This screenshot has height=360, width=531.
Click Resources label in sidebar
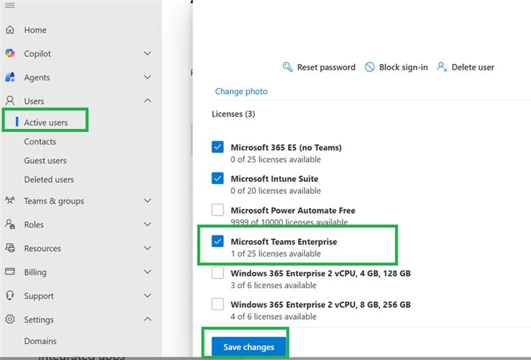click(42, 248)
